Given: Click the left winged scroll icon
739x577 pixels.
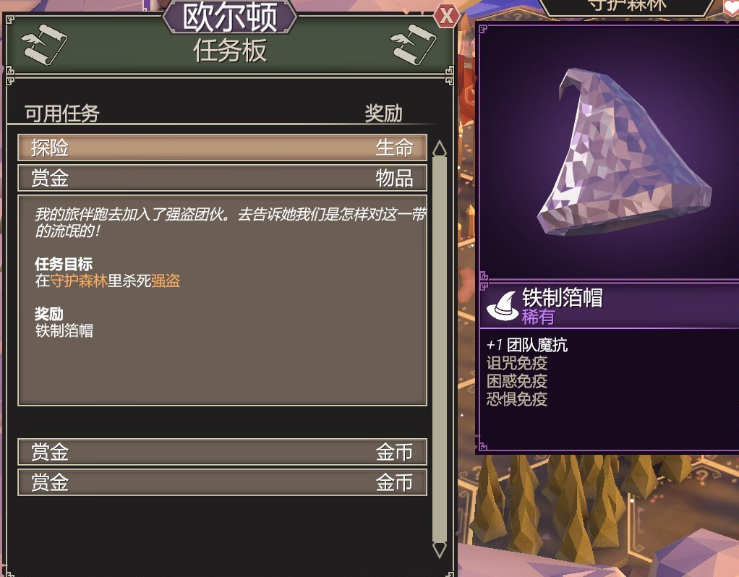Looking at the screenshot, I should click(x=44, y=44).
